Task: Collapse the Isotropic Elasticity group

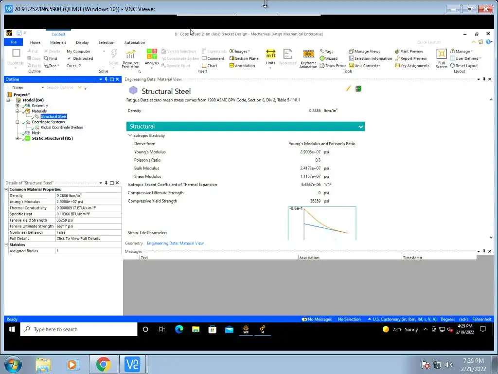Action: (x=129, y=135)
